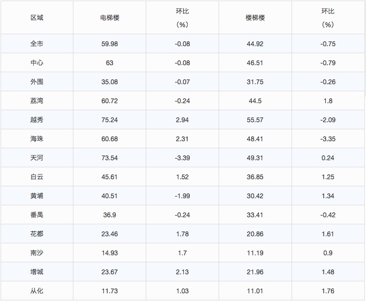
Task: Click the -3.35 change value for 海珠
Action: 327,139
